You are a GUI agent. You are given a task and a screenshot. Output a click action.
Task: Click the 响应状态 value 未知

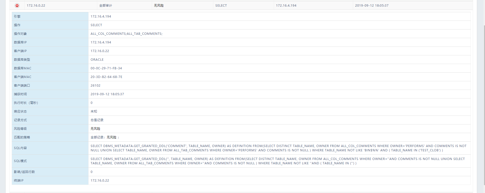[94, 111]
